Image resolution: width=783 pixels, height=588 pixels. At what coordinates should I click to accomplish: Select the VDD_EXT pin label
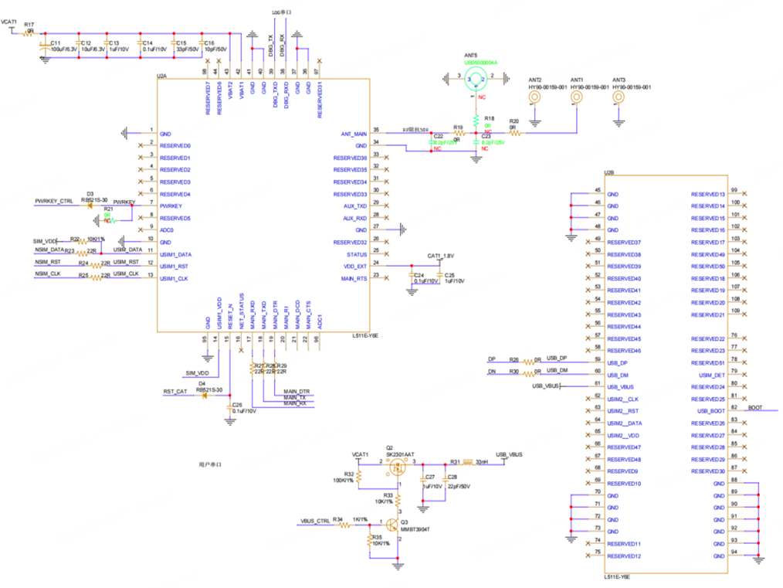(x=354, y=267)
